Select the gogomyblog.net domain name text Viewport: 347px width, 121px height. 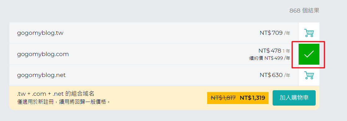coord(41,75)
